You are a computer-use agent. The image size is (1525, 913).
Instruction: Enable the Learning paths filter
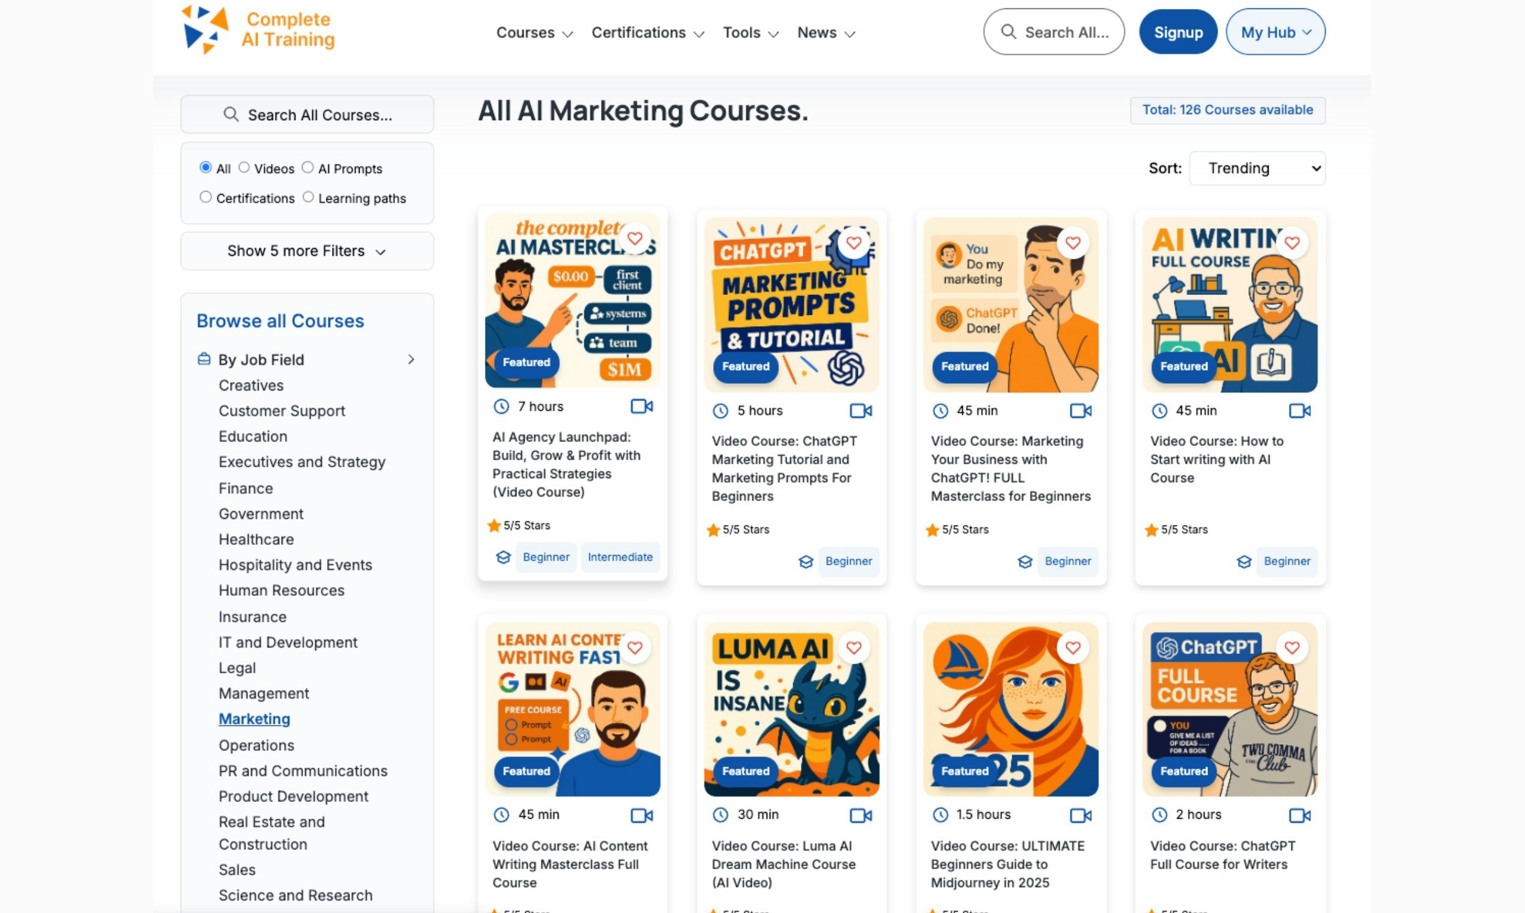click(x=308, y=197)
